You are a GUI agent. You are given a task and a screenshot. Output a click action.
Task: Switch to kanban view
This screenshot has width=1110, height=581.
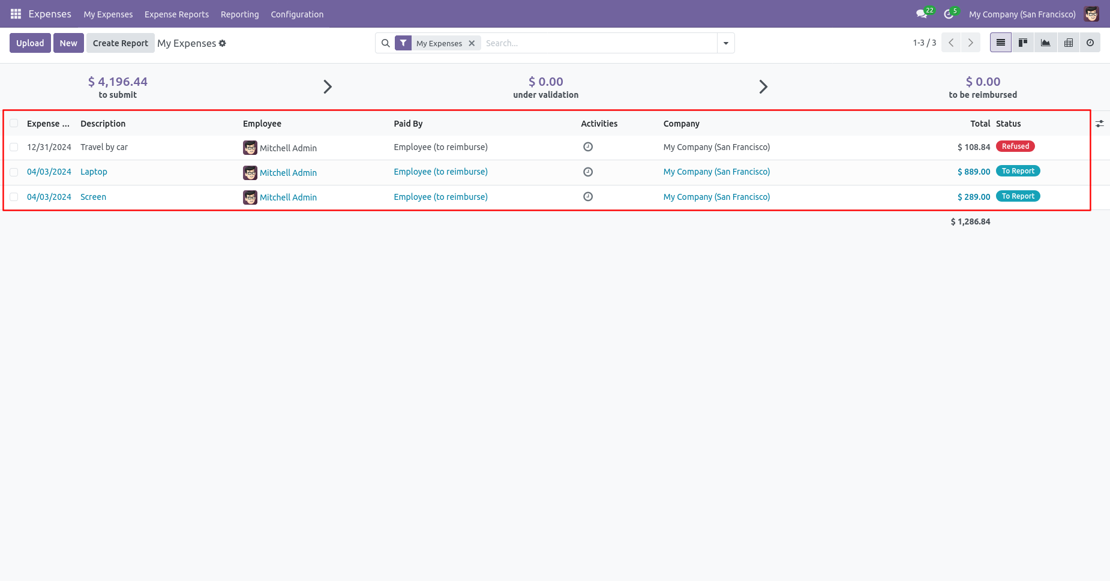tap(1023, 43)
